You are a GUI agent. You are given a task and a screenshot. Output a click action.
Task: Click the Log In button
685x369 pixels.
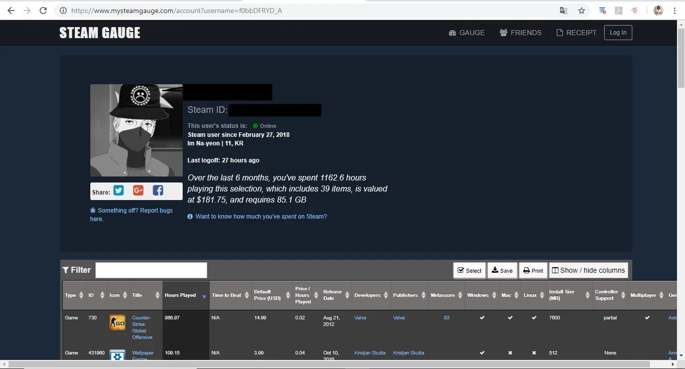(x=618, y=33)
